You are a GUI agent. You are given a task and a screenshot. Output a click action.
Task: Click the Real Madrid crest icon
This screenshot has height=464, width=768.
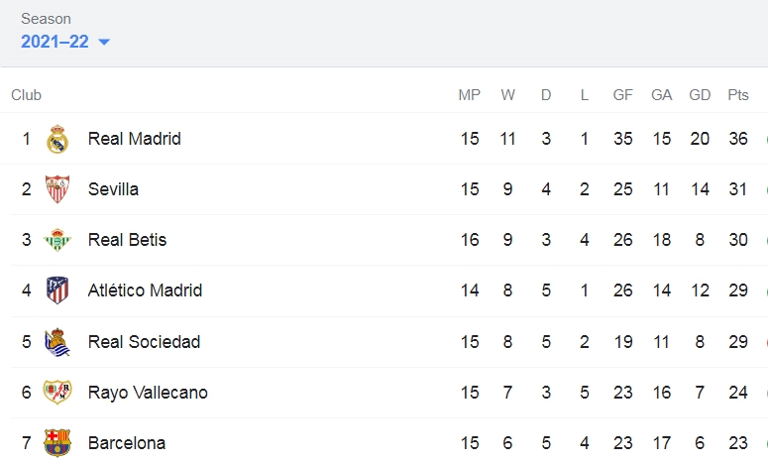(57, 139)
